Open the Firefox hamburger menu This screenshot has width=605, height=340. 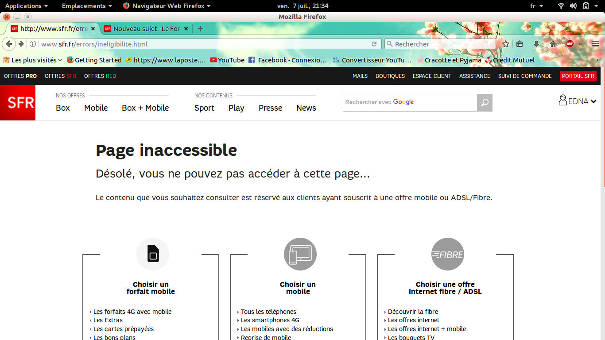tap(596, 44)
